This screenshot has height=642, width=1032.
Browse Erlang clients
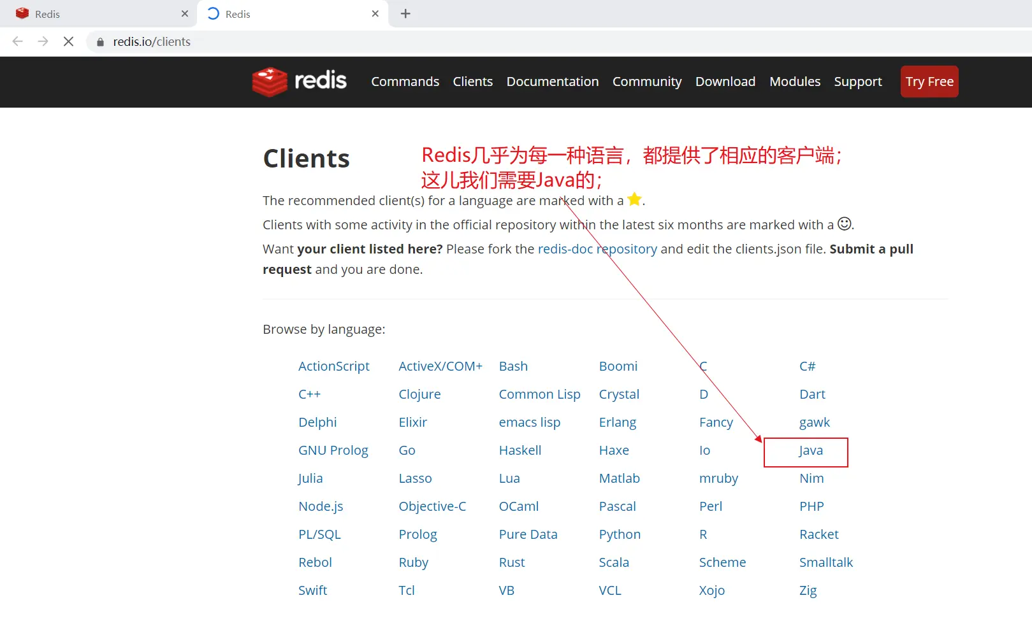coord(618,422)
